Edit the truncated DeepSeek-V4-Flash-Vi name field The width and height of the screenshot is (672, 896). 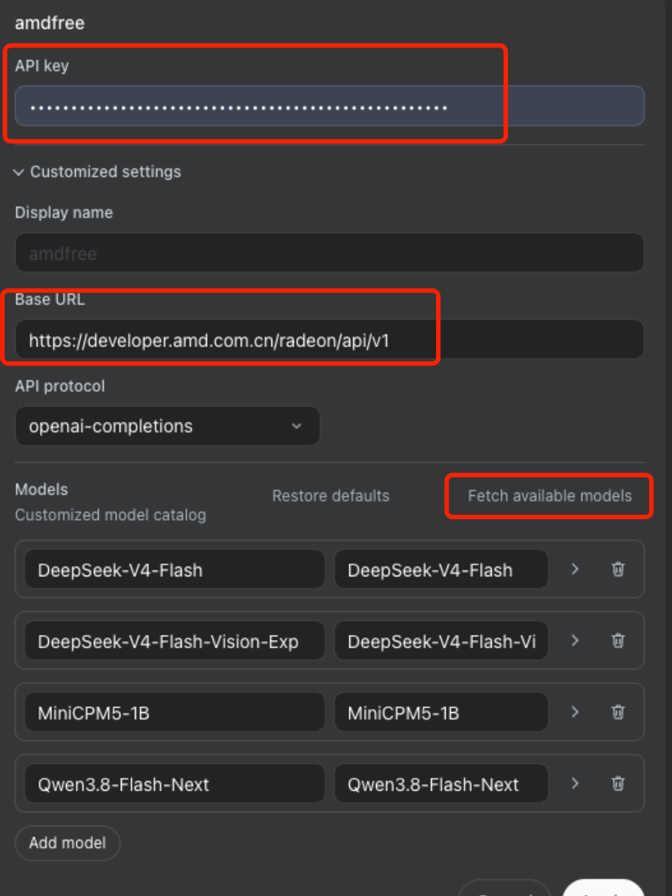click(441, 641)
